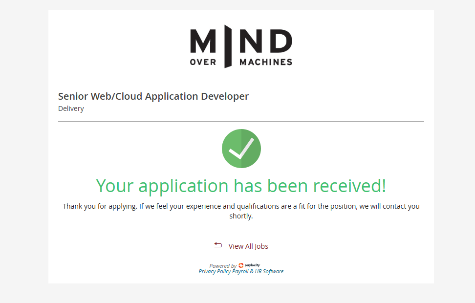This screenshot has width=475, height=303.
Task: Click the horizontal divider under the job title
Action: [241, 121]
